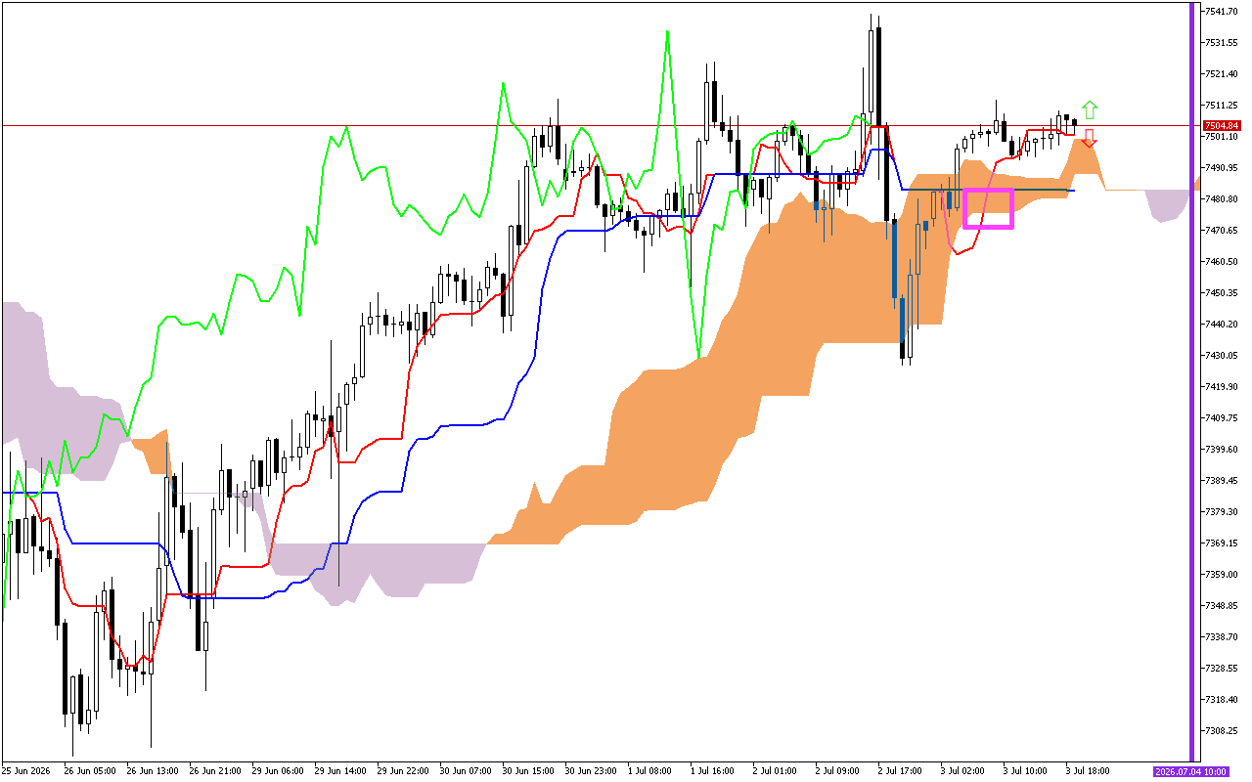1252x782 pixels.
Task: Click price axis value 7430.05
Action: 1223,356
